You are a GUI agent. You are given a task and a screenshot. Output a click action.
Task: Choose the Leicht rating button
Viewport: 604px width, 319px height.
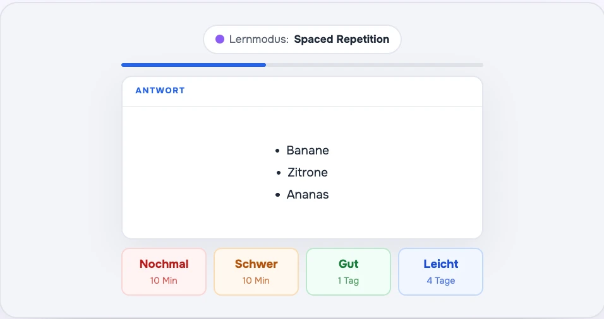coord(440,272)
